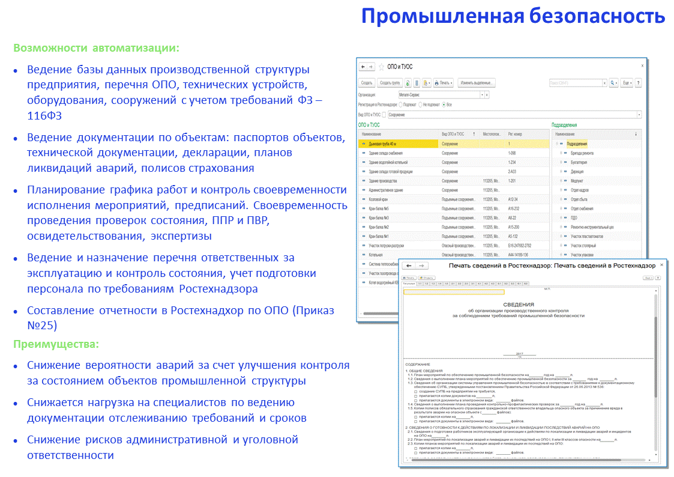The height and width of the screenshot is (477, 674).
Task: Select the Здание водогрейной котельной row
Action: click(454, 163)
